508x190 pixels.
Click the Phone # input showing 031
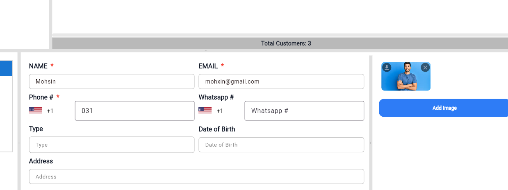pos(134,111)
